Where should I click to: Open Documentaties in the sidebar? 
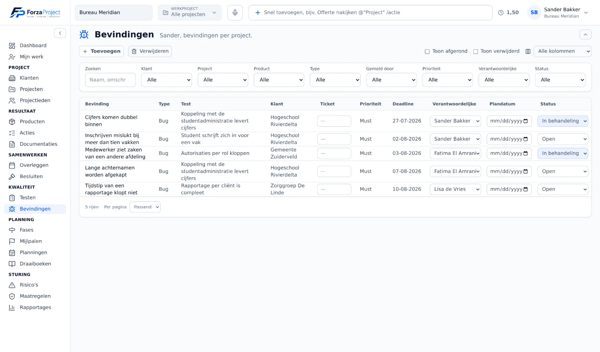pos(35,144)
